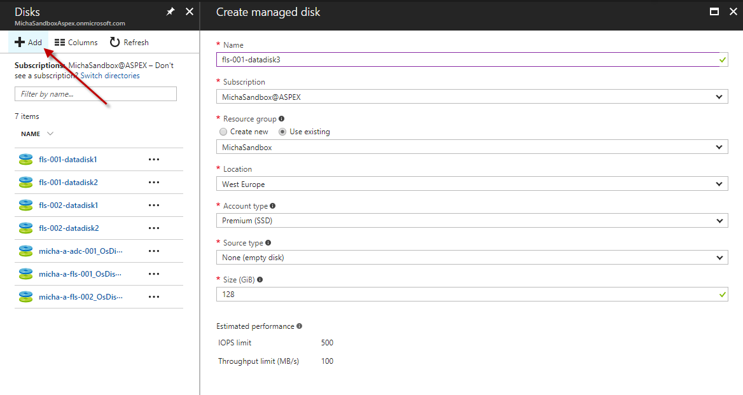Click disk icon of fls-001-datadisk2

pos(25,183)
